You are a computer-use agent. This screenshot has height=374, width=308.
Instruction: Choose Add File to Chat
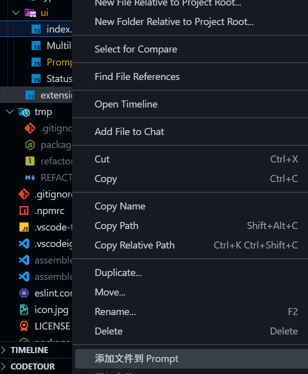(129, 131)
